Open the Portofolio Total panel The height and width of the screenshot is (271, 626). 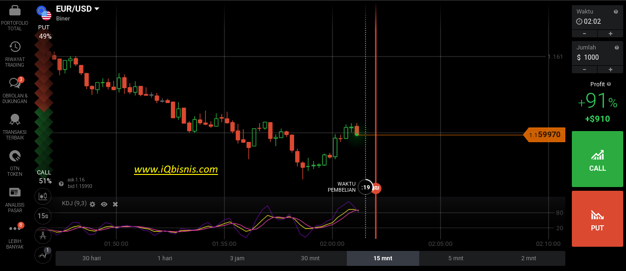[x=14, y=19]
